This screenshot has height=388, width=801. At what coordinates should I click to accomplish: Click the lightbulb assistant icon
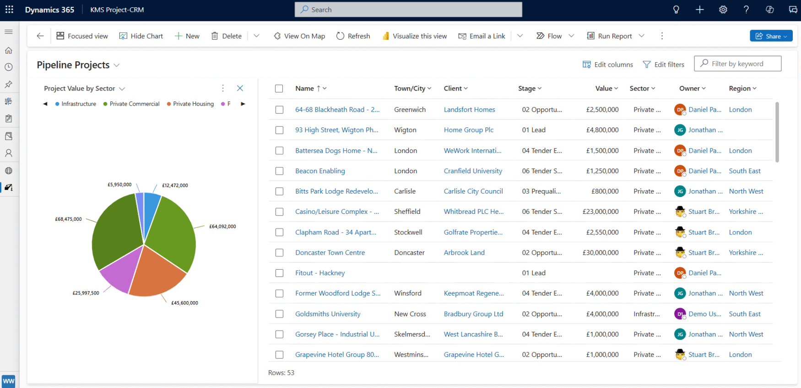pos(676,10)
